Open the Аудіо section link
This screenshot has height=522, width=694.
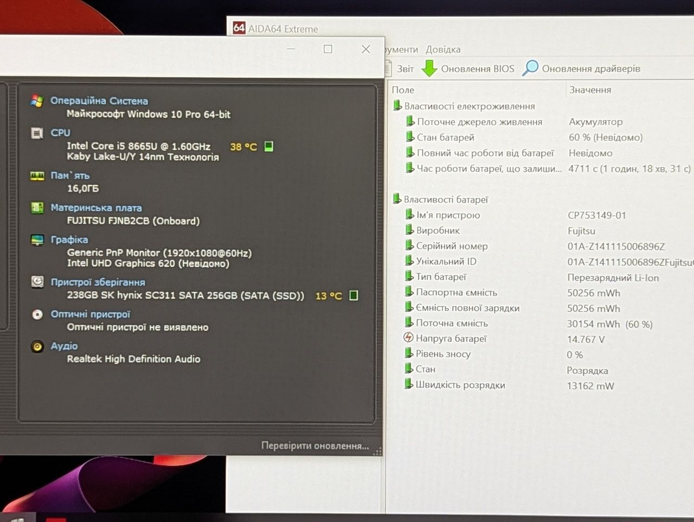pyautogui.click(x=64, y=346)
